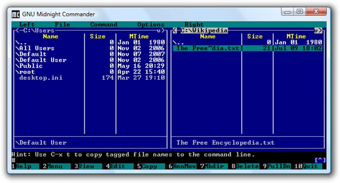This screenshot has width=340, height=183.
Task: Click the May 16 20:29 date
Action: pyautogui.click(x=141, y=66)
